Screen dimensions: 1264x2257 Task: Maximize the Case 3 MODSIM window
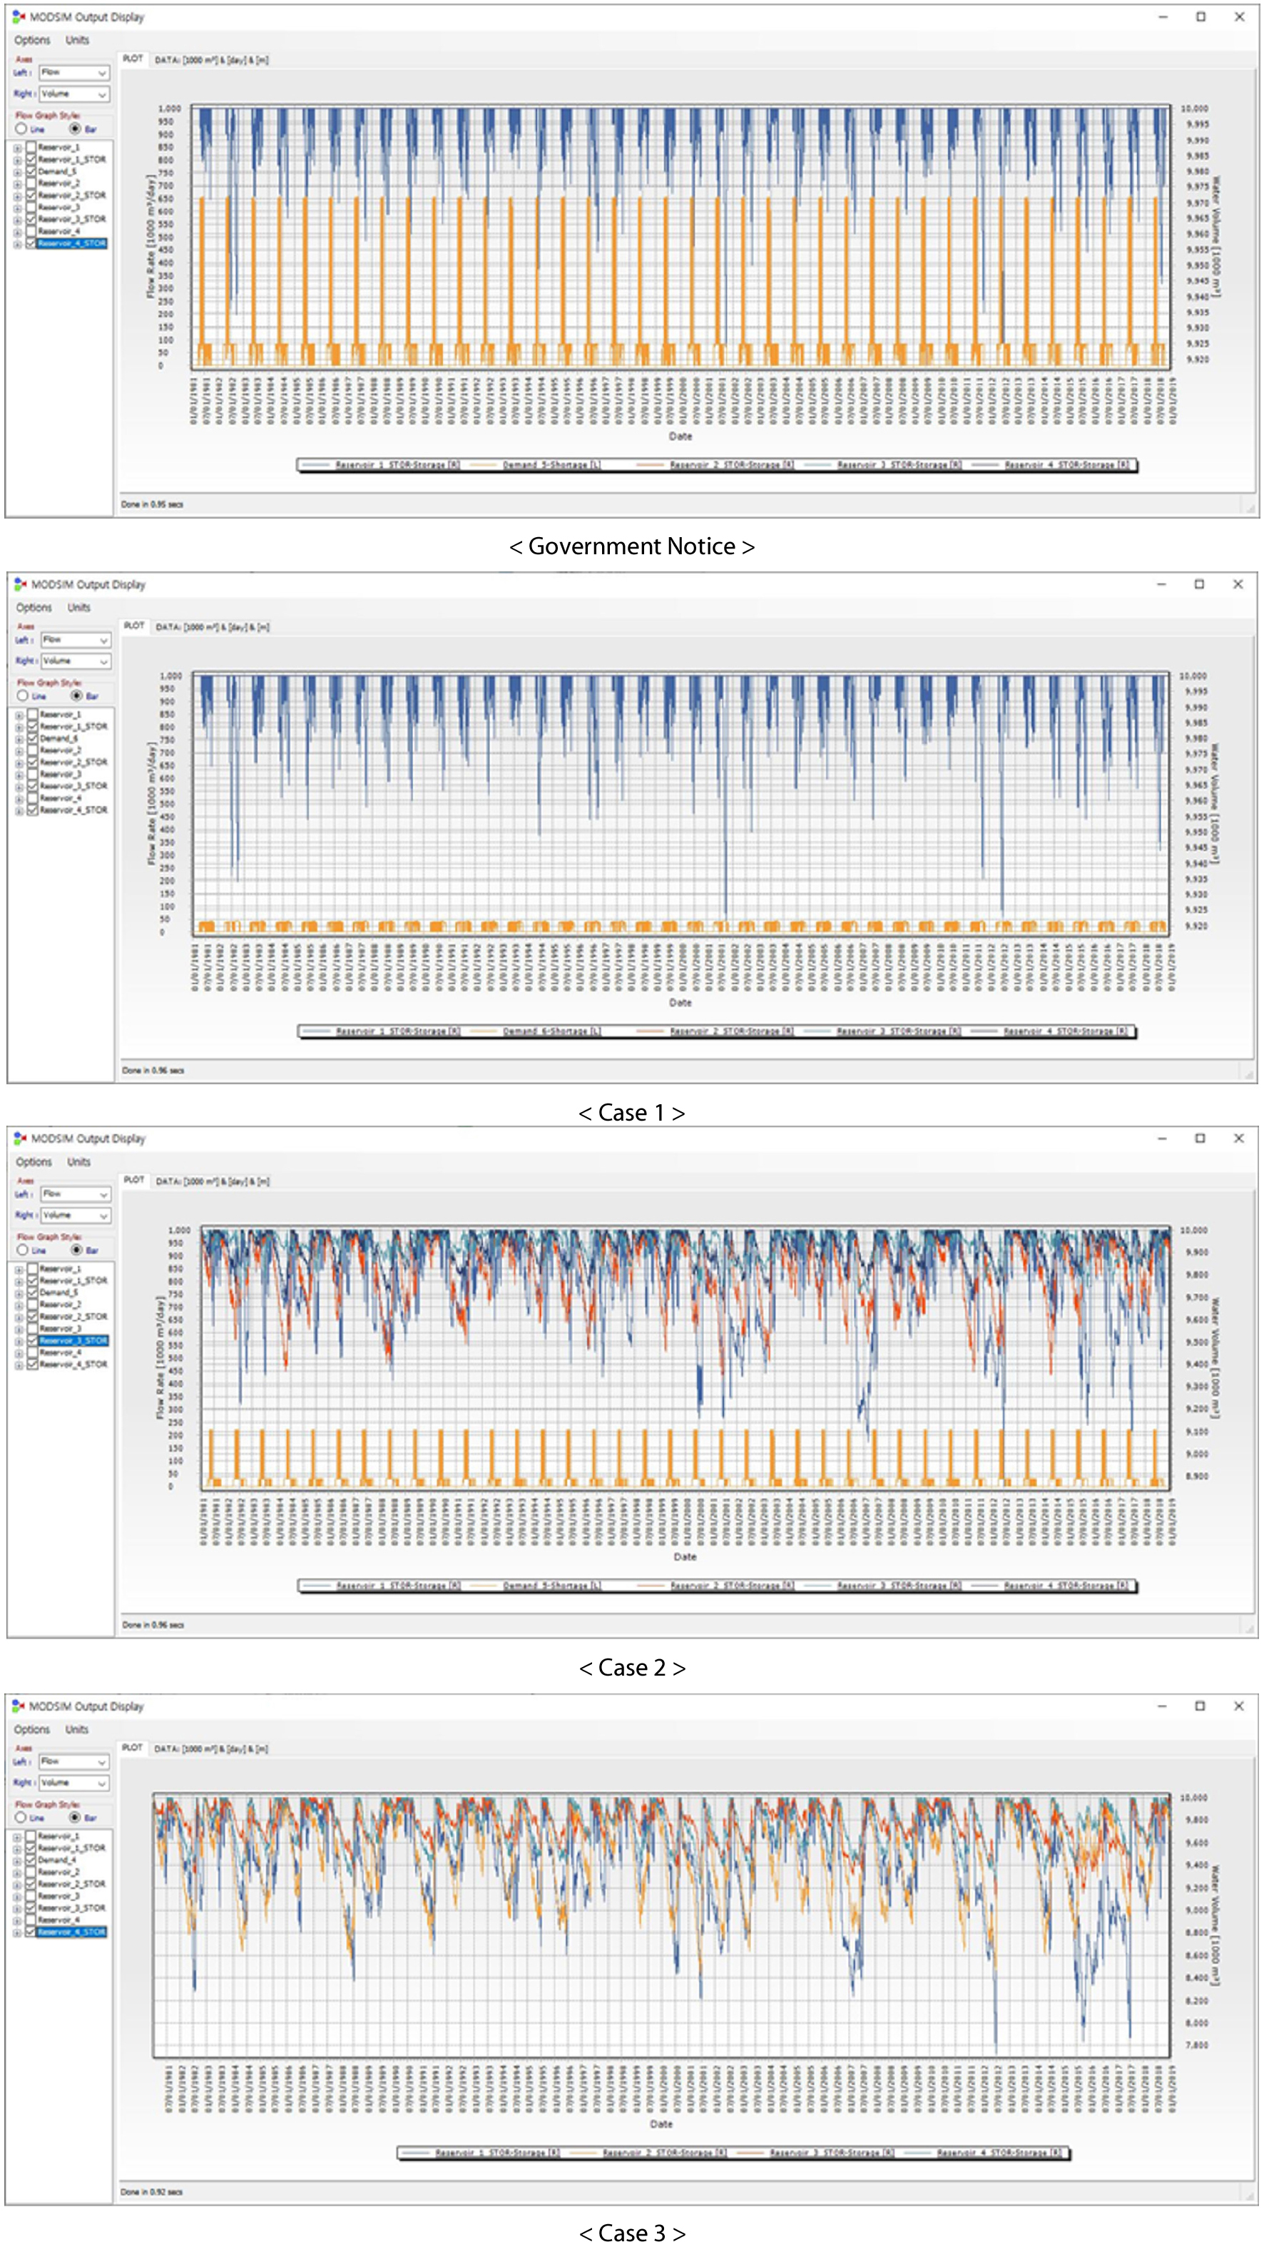tap(1200, 1706)
